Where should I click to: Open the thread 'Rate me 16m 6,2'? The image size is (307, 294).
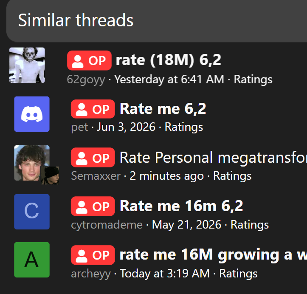click(x=181, y=206)
